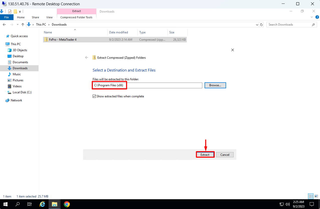Switch to the Compressed Folder Tools tab
This screenshot has width=320, height=209.
[76, 17]
